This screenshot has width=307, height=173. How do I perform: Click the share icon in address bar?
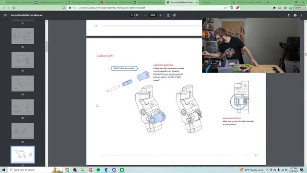225,8
